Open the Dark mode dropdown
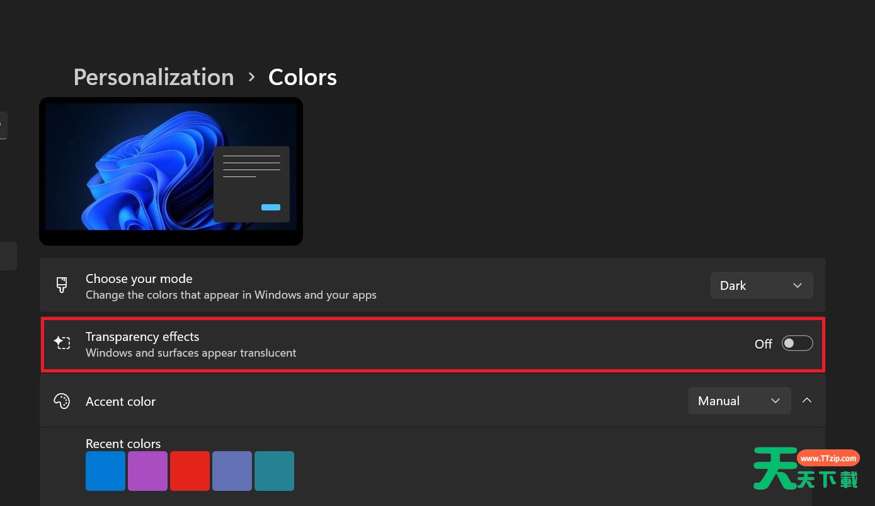Image resolution: width=875 pixels, height=506 pixels. [x=762, y=285]
